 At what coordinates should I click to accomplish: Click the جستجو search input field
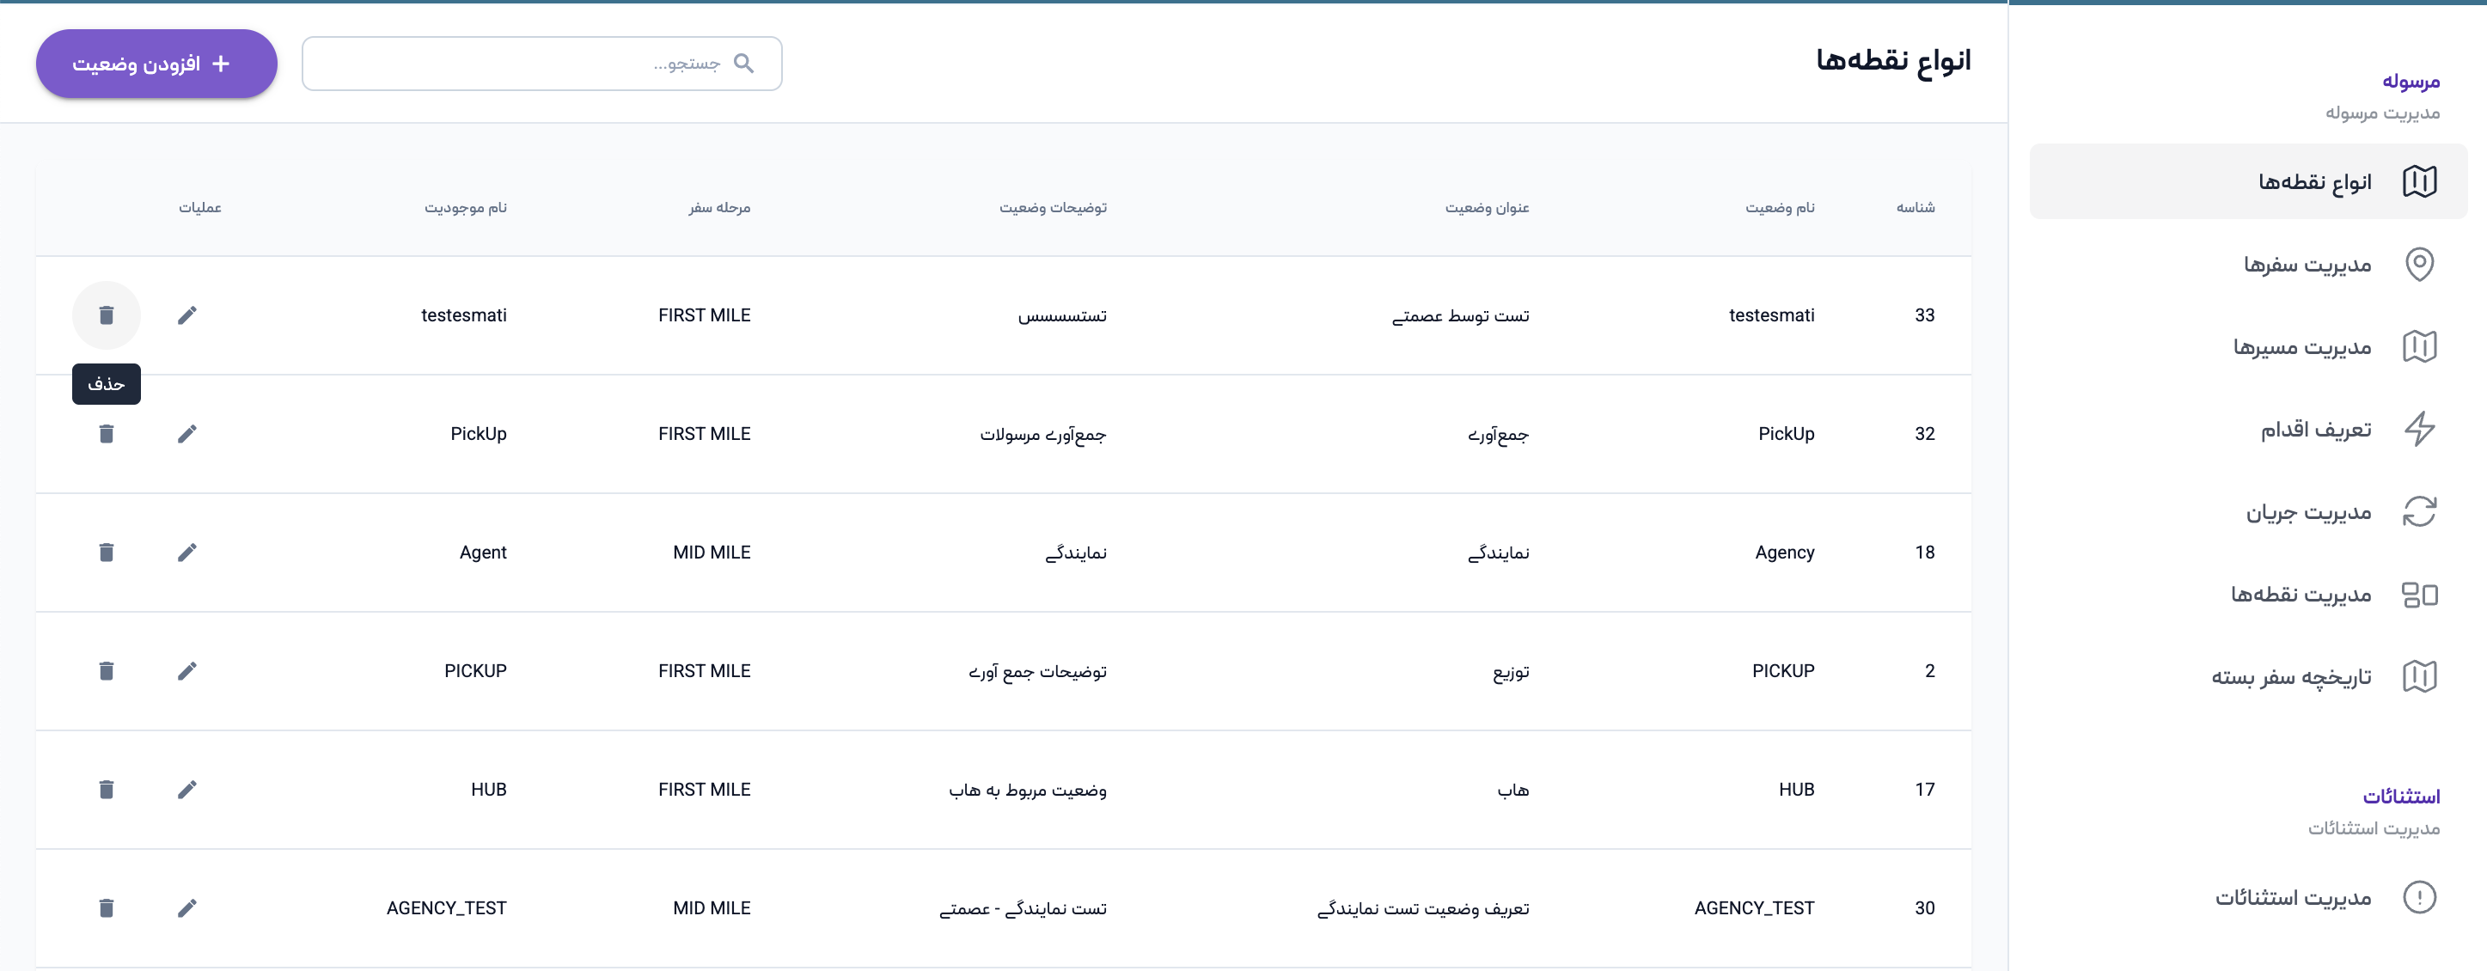click(522, 64)
